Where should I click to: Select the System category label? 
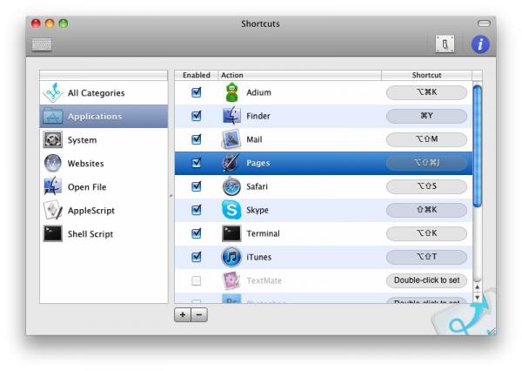83,140
